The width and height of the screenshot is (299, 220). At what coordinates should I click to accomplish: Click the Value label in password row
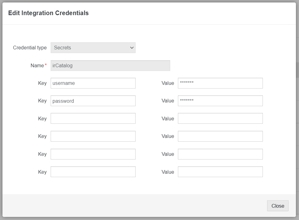[x=168, y=101]
